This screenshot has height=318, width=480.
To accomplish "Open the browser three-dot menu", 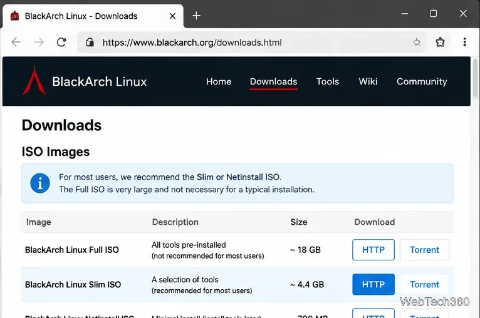I will [x=465, y=42].
